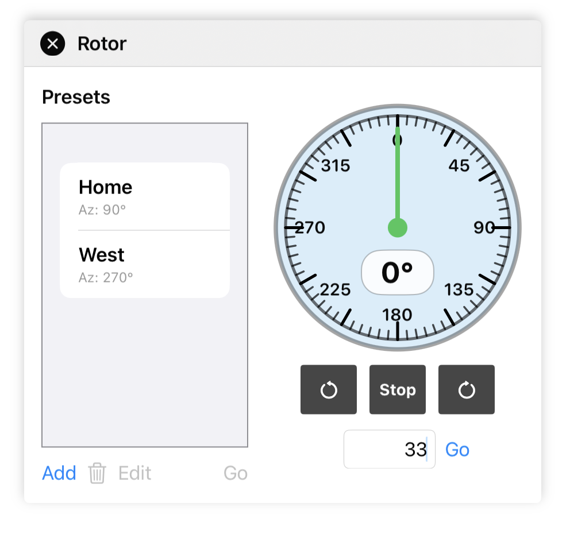Click Go below the presets list

point(236,473)
